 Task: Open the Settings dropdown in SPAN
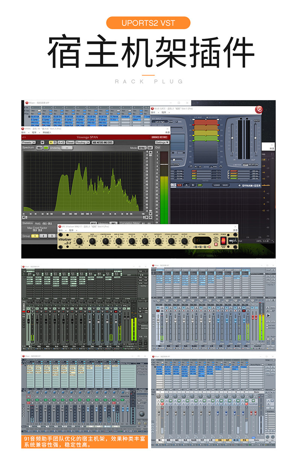pos(162,142)
